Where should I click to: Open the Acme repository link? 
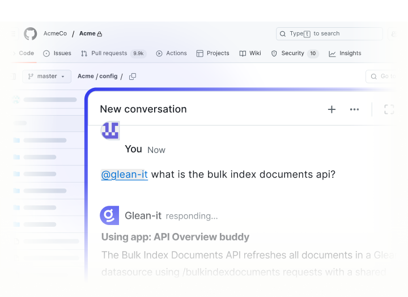(87, 33)
